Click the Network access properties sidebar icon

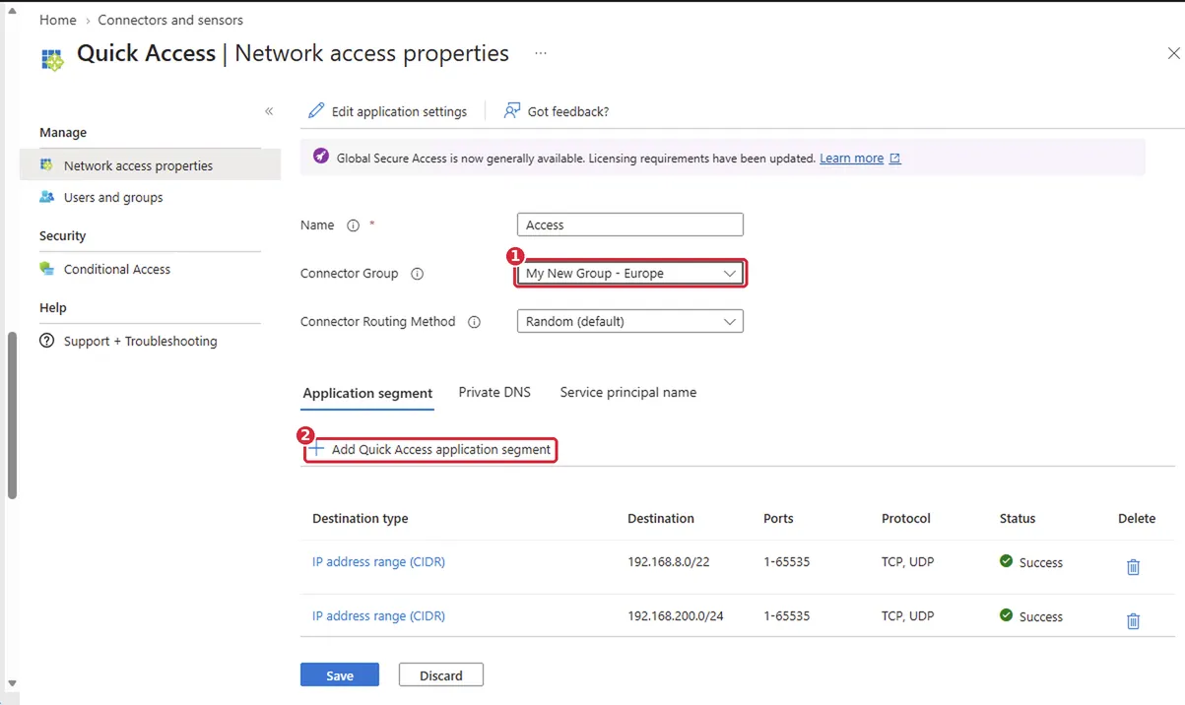[46, 165]
